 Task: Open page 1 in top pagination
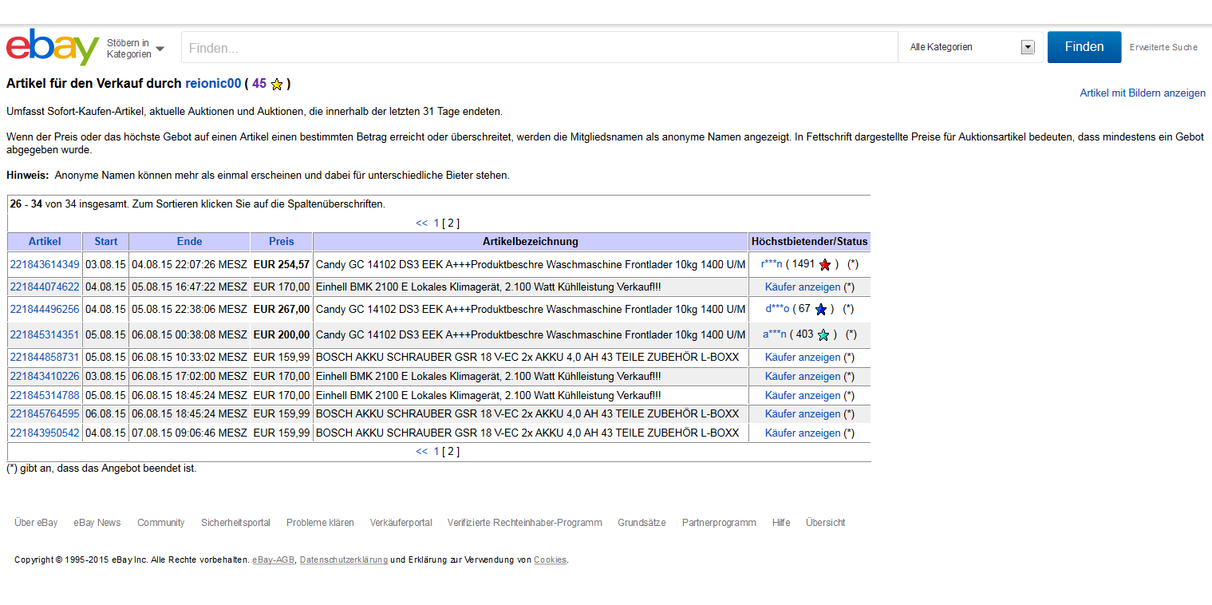pyautogui.click(x=436, y=223)
